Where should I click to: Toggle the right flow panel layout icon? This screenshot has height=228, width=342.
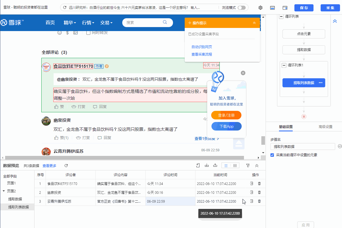coord(285,8)
